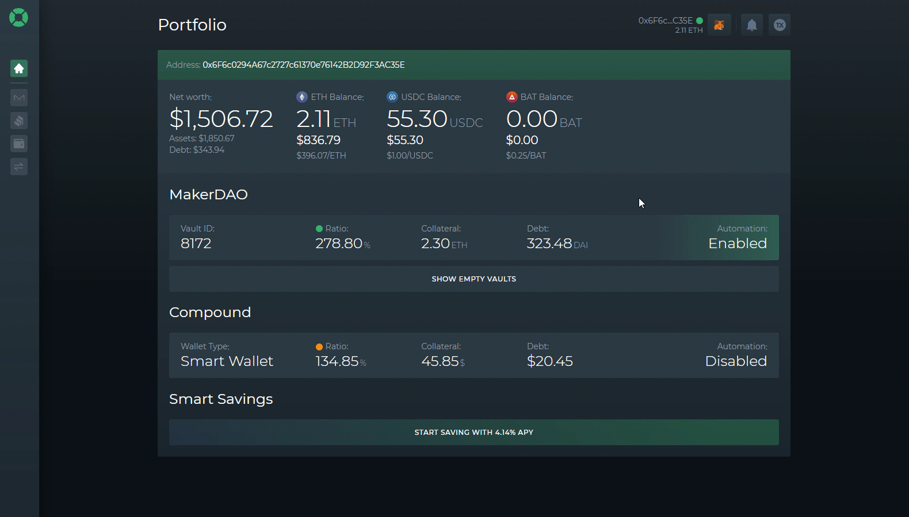Viewport: 909px width, 517px height.
Task: Click 2.11 ETH in header
Action: [689, 30]
